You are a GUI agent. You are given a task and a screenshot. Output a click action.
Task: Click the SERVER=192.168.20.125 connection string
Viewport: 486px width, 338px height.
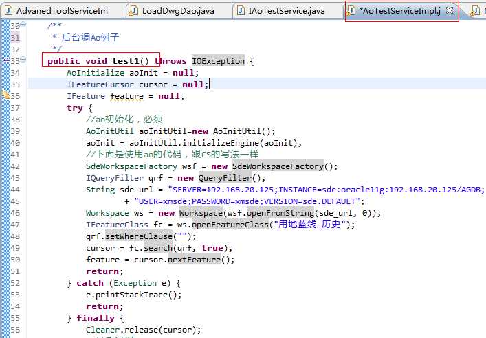click(x=326, y=190)
